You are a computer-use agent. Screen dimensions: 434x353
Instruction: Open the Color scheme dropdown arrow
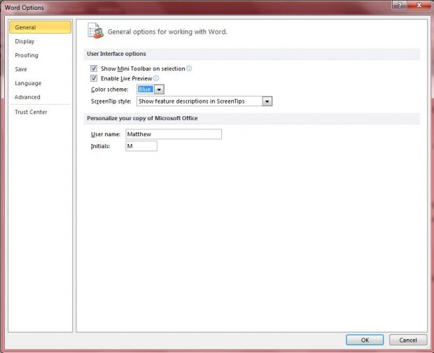[x=159, y=89]
